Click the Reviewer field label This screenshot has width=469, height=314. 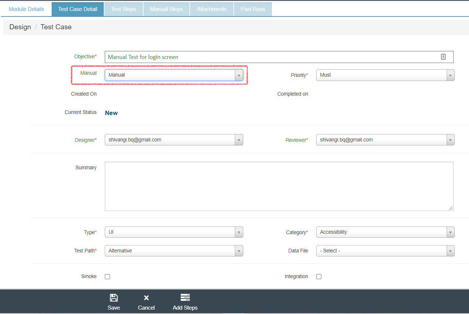pyautogui.click(x=297, y=140)
